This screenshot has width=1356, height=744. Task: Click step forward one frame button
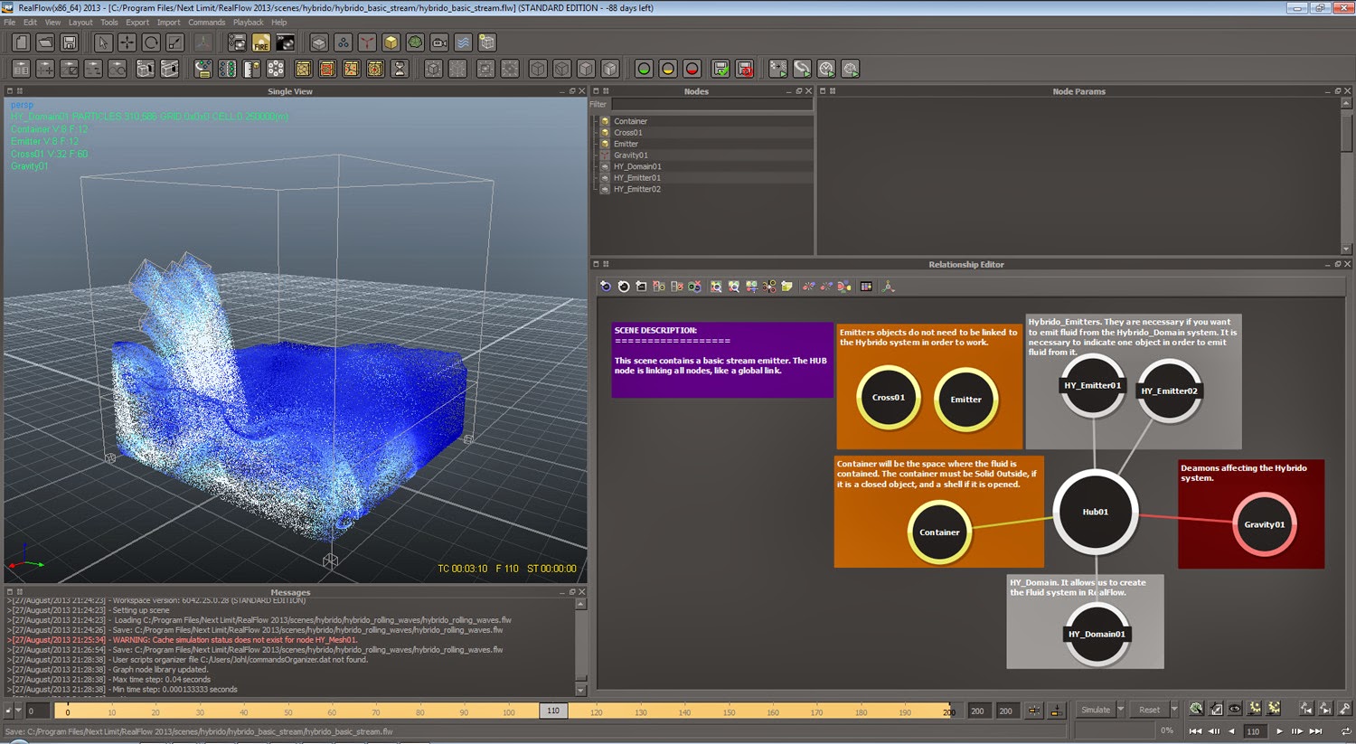tap(1297, 731)
